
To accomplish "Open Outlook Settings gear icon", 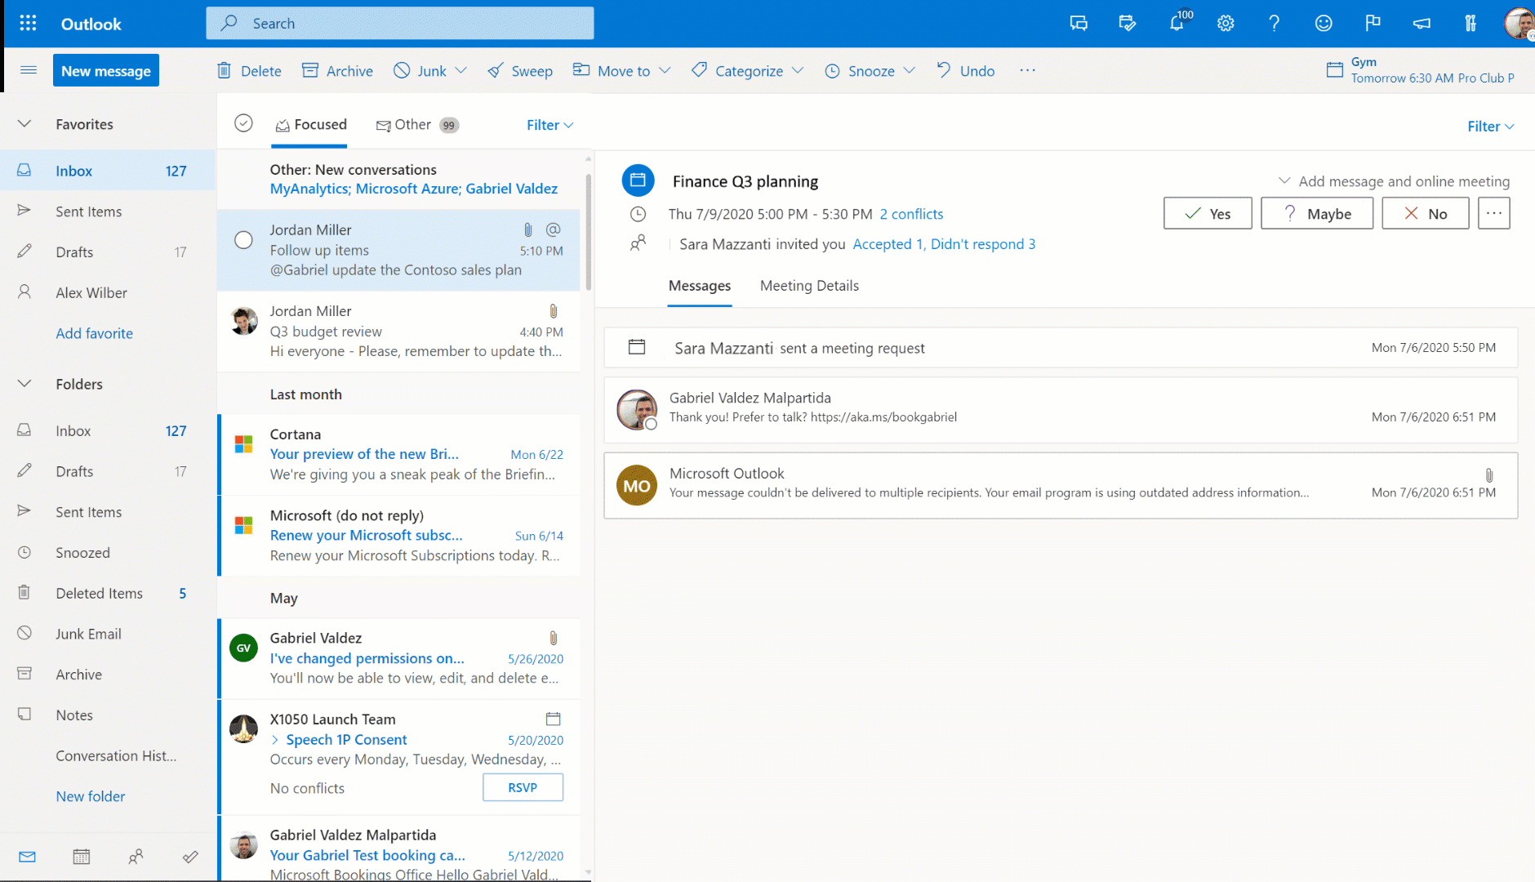I will click(x=1225, y=23).
